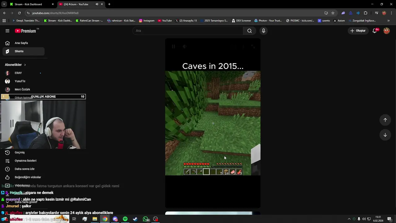This screenshot has width=396, height=223.
Task: Select Shorts in the sidebar
Action: [24, 51]
